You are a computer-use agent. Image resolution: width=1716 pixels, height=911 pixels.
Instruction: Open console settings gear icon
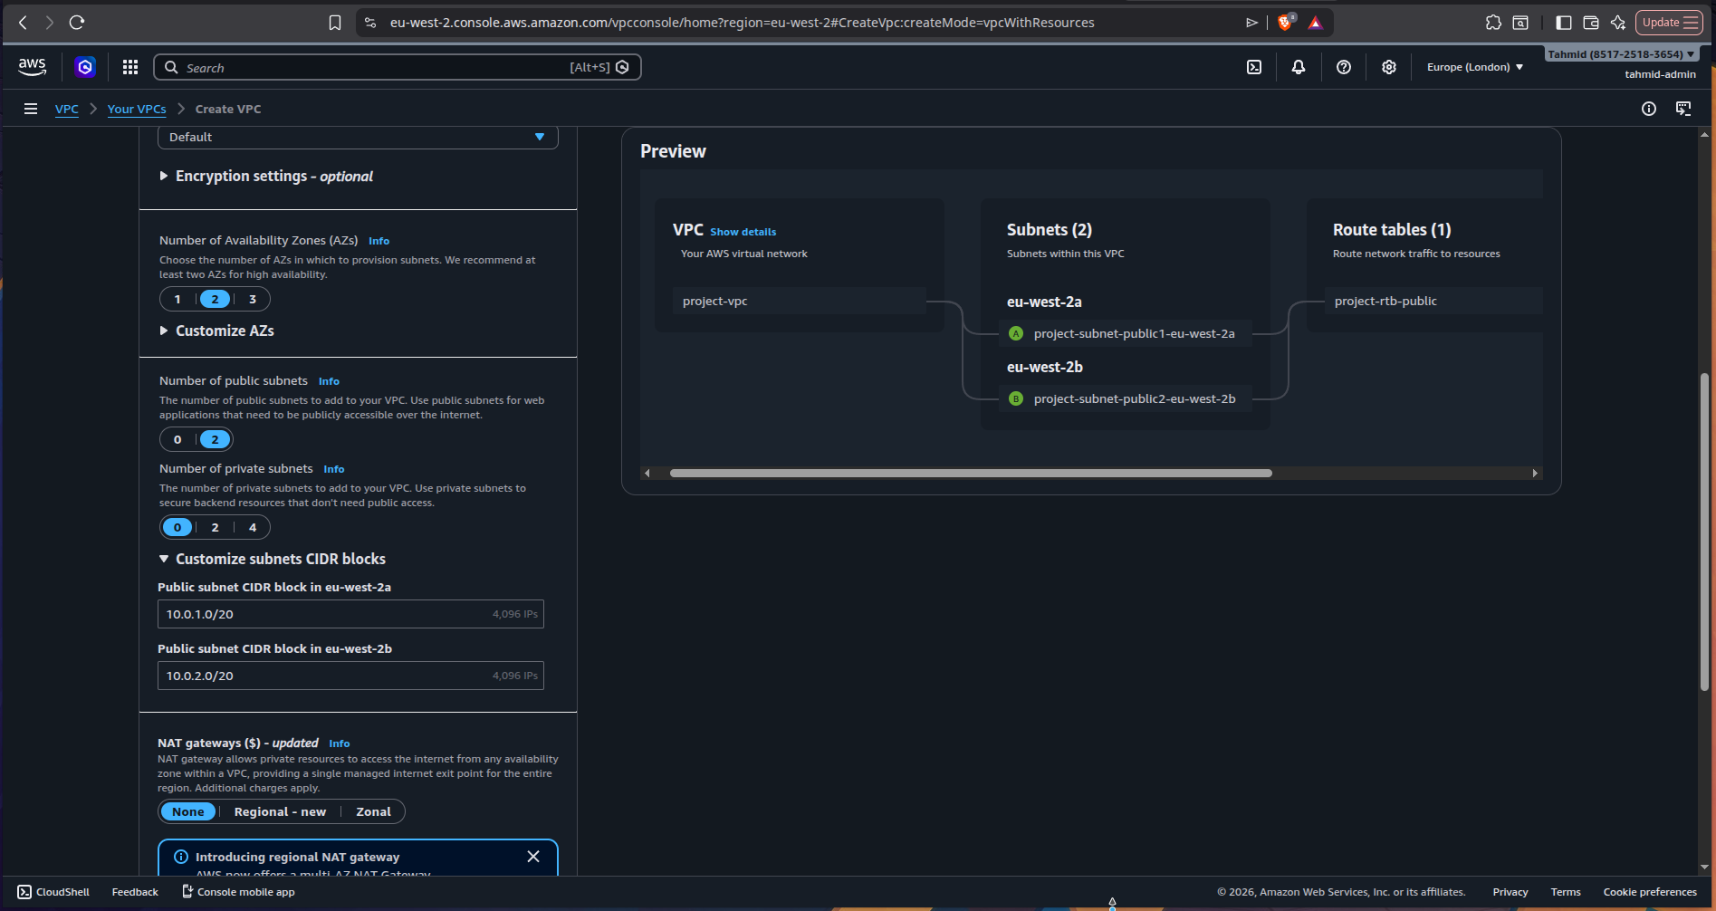[x=1389, y=67]
